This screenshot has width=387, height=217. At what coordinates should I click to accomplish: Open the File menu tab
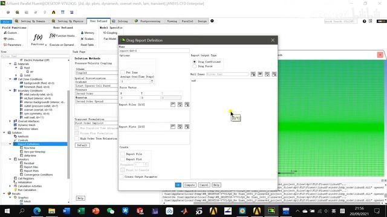click(x=6, y=22)
